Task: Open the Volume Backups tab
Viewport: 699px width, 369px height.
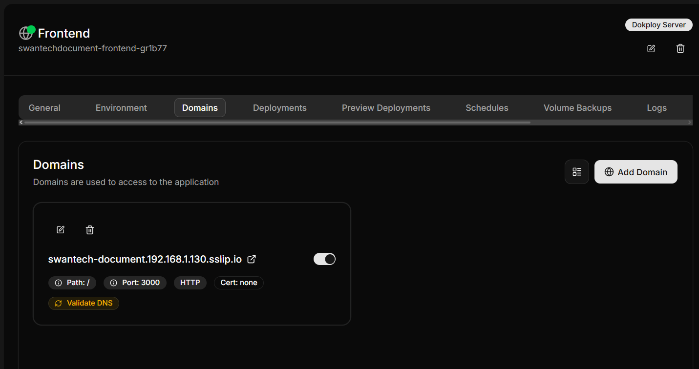Action: click(577, 108)
